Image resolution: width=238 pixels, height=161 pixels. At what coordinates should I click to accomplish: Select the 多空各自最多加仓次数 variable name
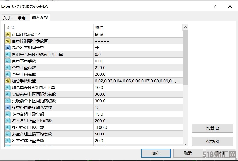pos(32,108)
